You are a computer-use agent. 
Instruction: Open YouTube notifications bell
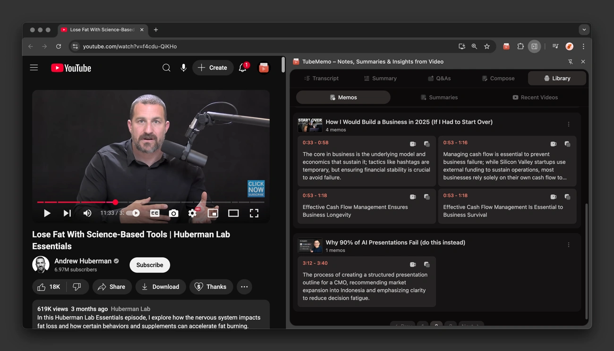pyautogui.click(x=243, y=68)
